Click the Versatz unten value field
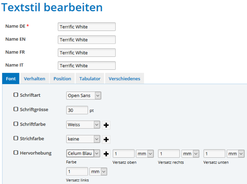Image resolution: width=247 pixels, height=184 pixels. (x=214, y=154)
